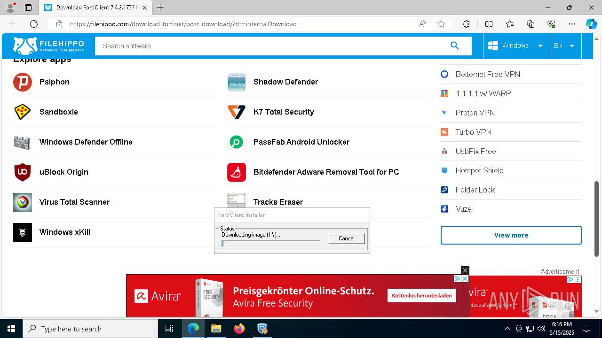Open the AdChoices icon on Avira ad
Screen dimensions: 602x338
(x=457, y=278)
